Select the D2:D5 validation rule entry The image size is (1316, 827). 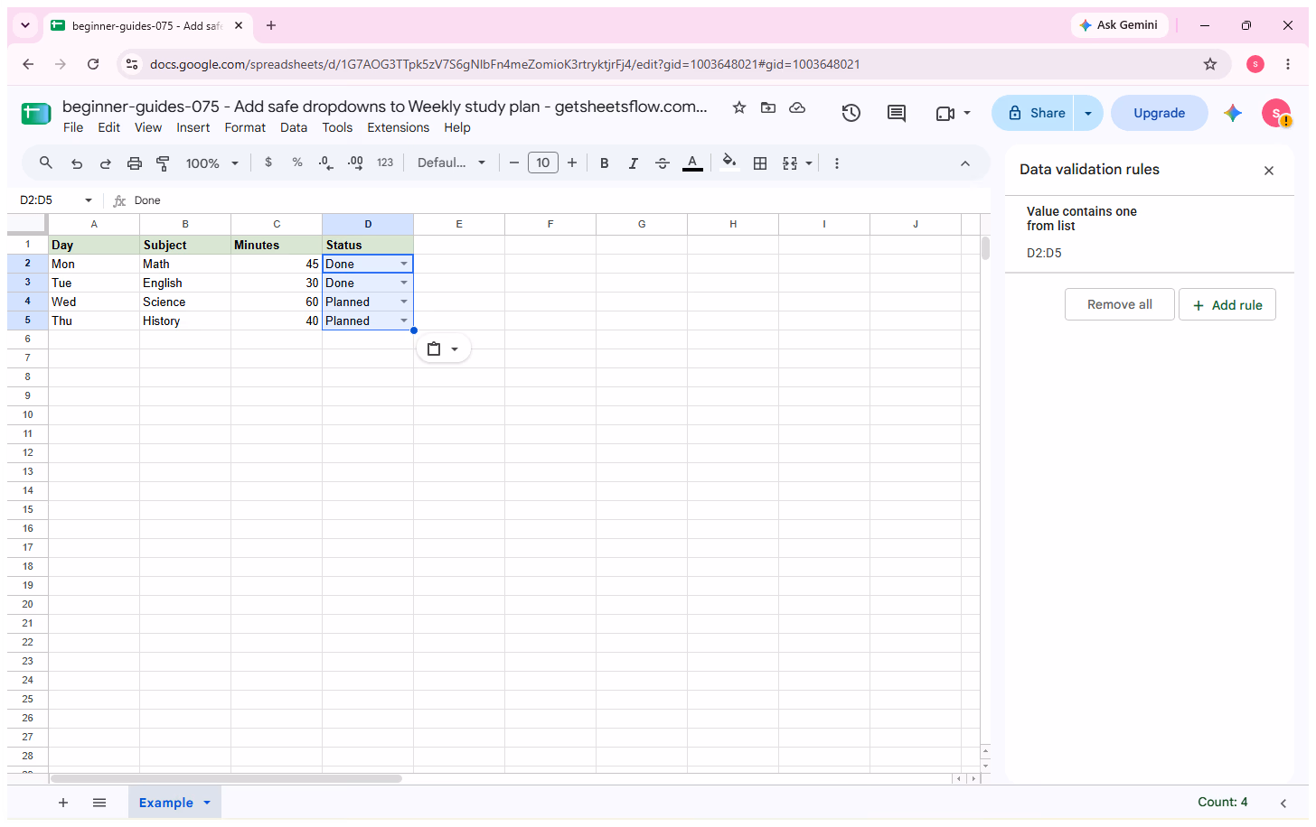(1150, 233)
